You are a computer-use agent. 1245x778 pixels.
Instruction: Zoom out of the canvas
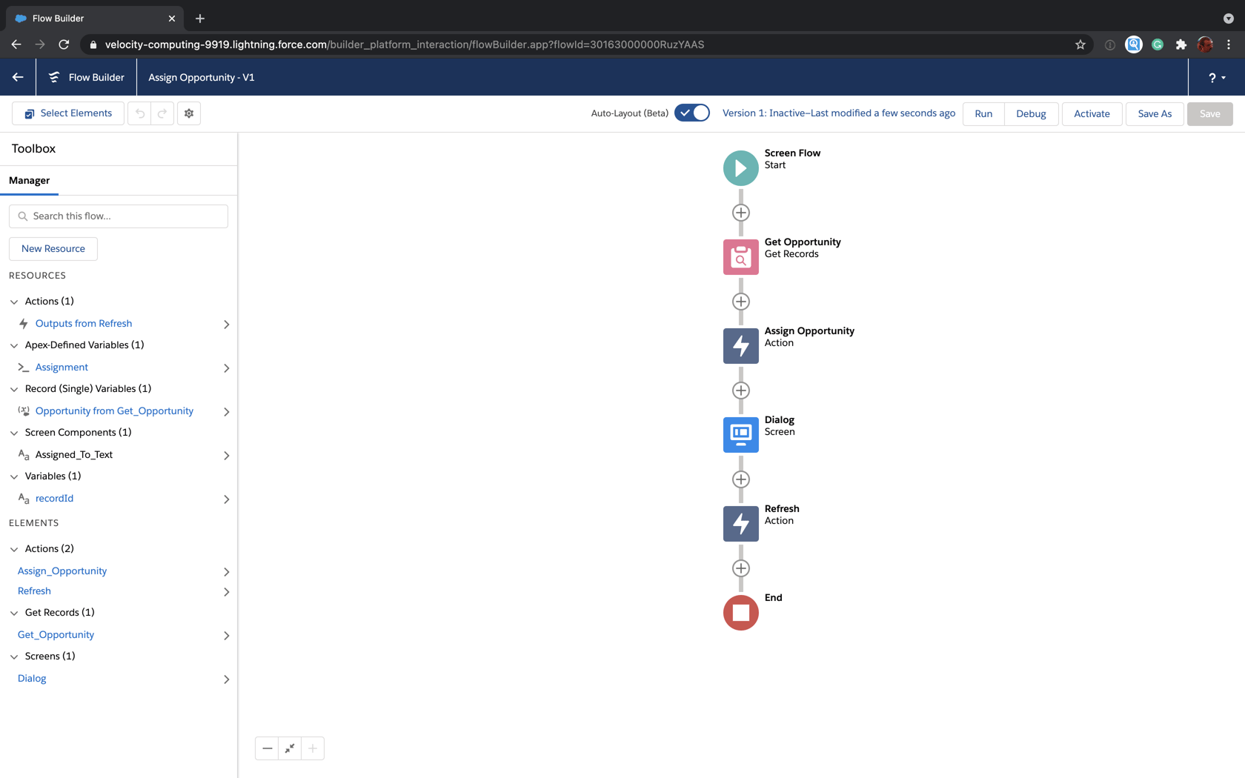click(x=267, y=748)
